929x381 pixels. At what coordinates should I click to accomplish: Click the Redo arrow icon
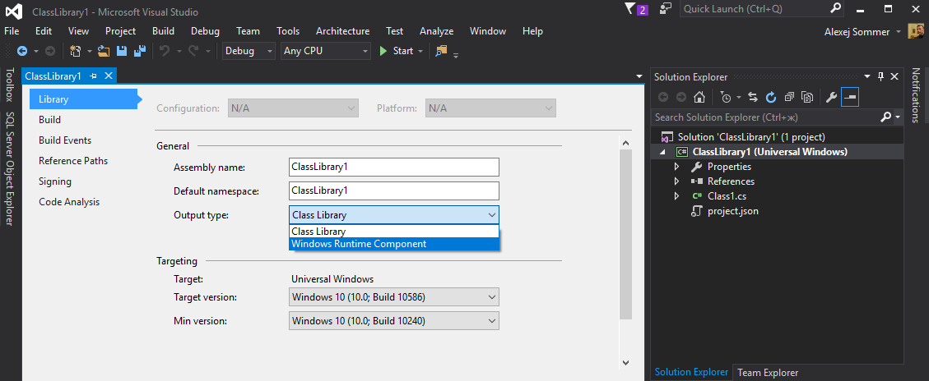click(x=193, y=52)
